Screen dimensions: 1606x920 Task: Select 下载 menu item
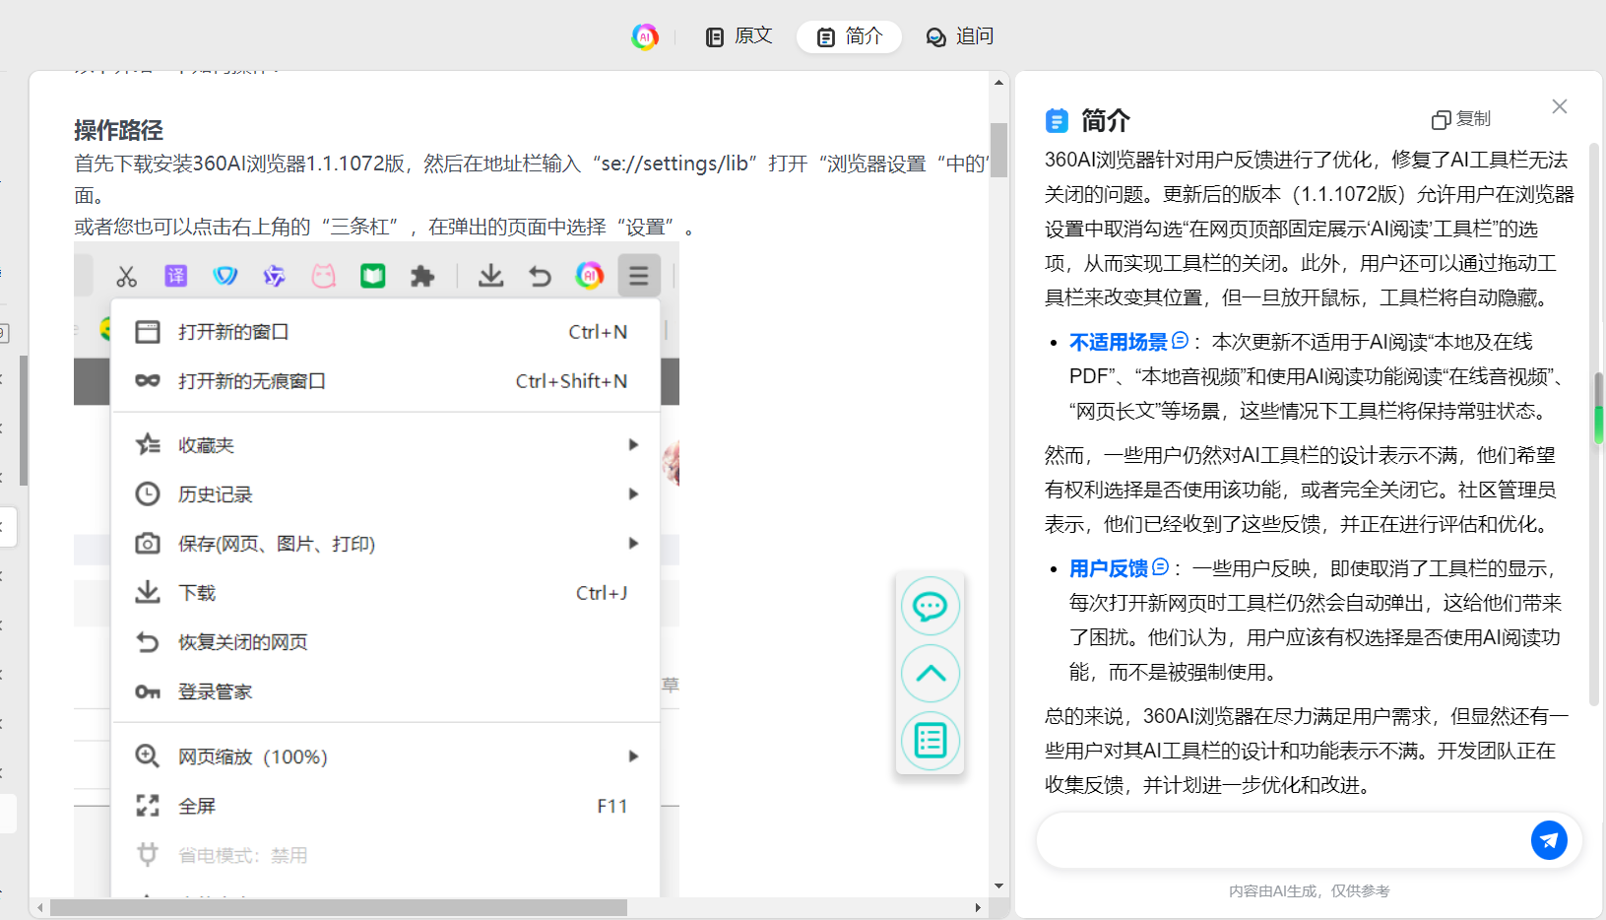386,593
